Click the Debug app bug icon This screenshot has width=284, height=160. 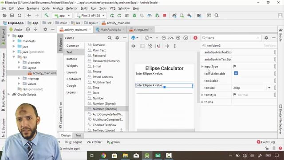click(134, 16)
